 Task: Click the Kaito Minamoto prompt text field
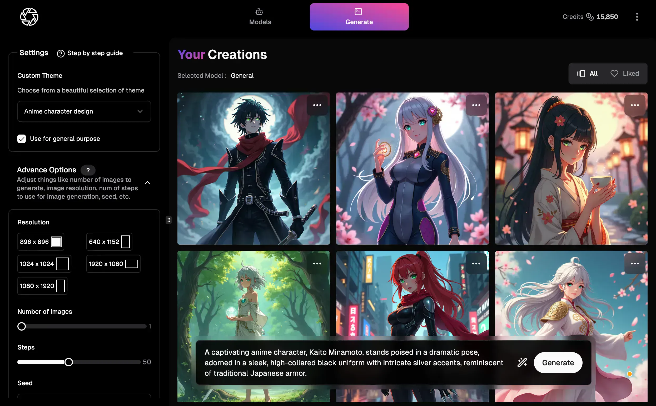[354, 362]
